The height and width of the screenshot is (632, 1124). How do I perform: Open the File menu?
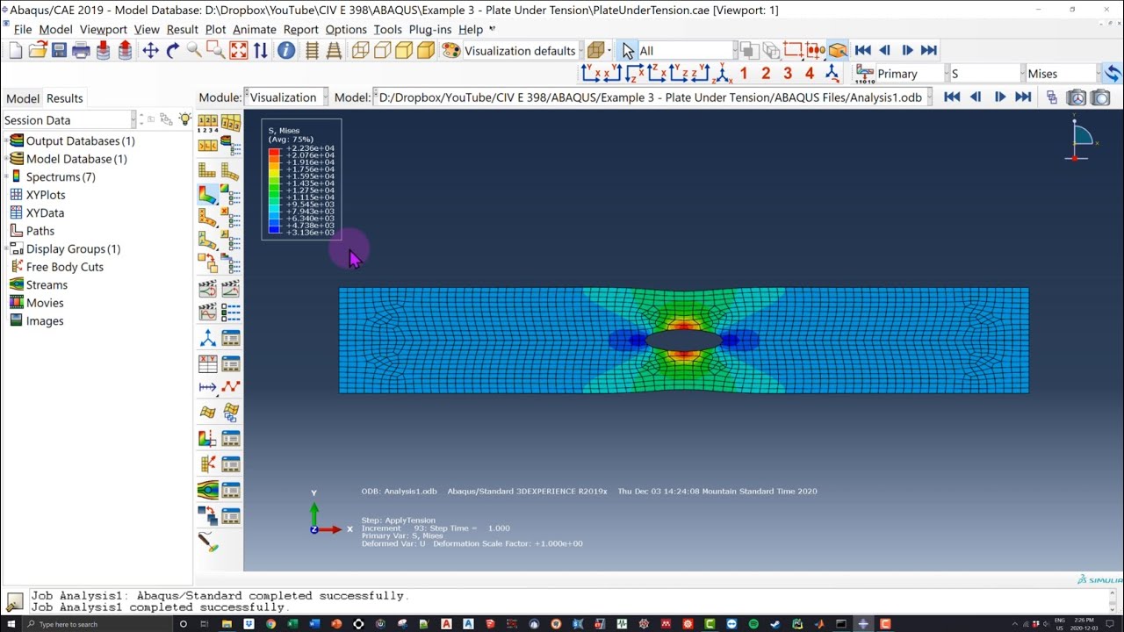click(x=23, y=29)
